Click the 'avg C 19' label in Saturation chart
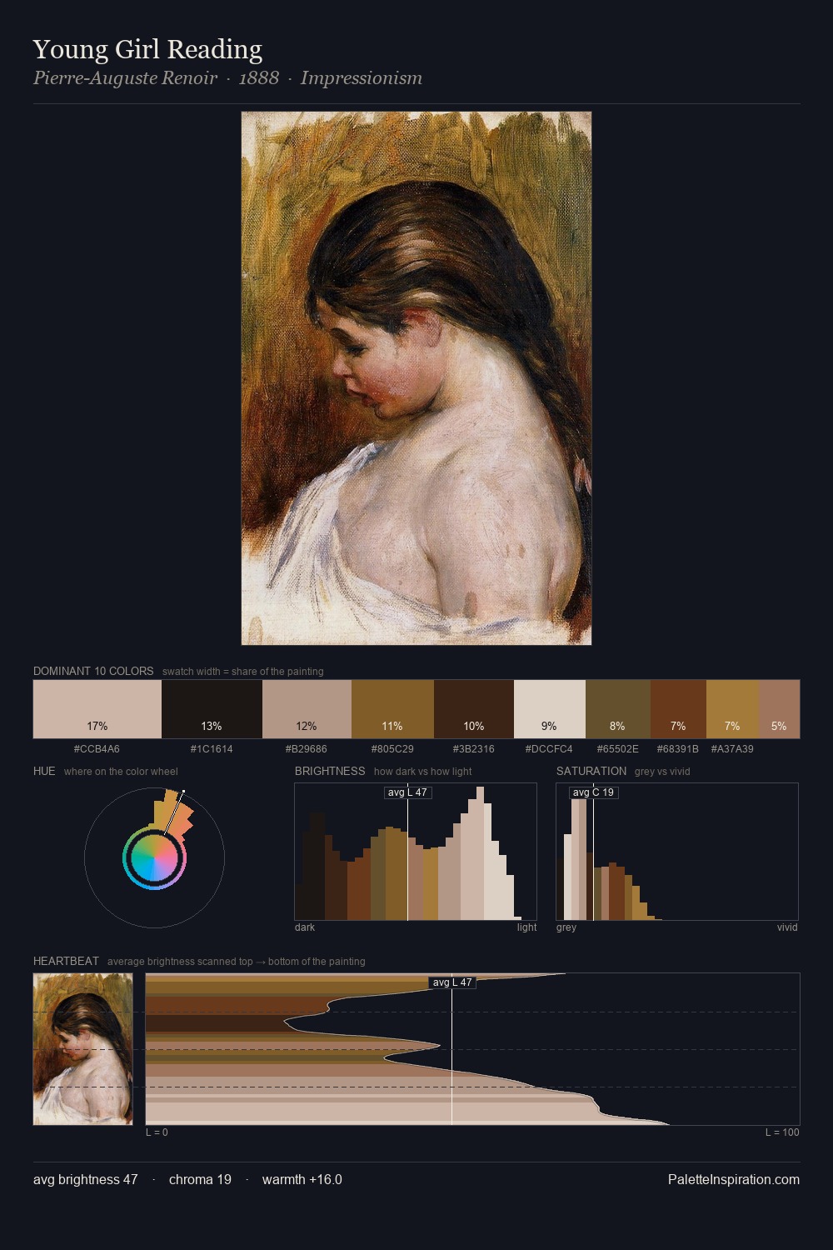 click(x=594, y=792)
